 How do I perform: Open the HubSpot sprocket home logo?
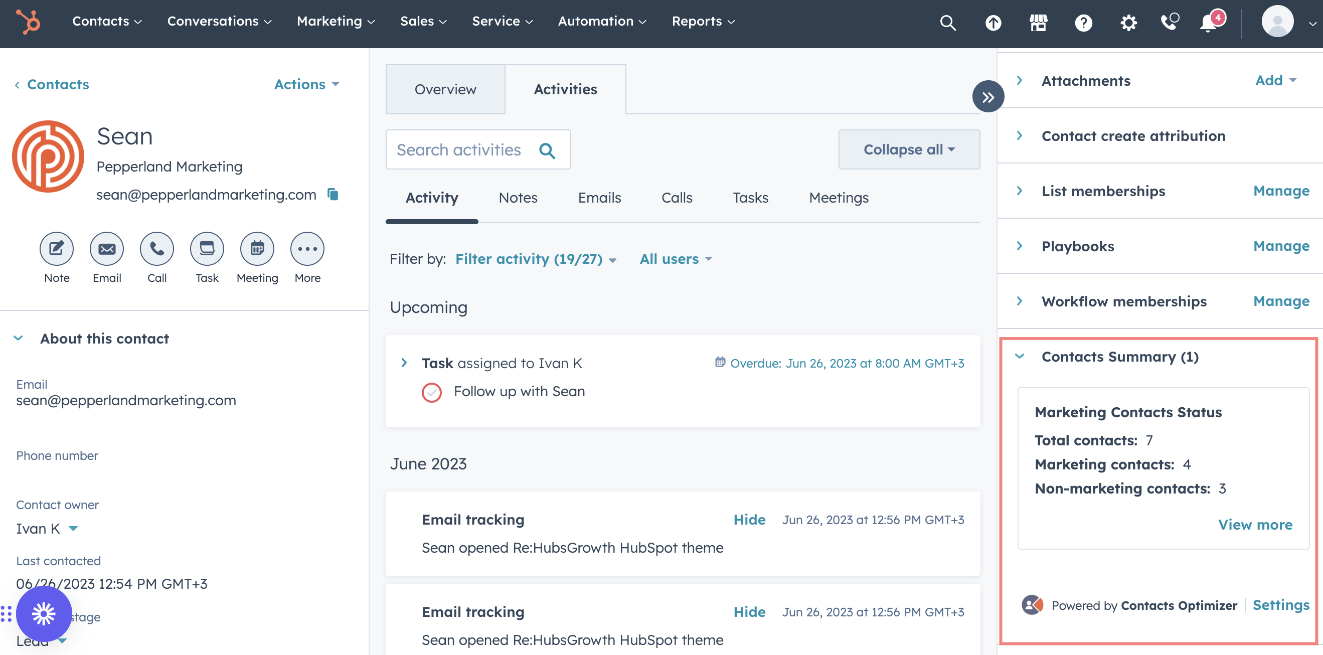click(28, 22)
